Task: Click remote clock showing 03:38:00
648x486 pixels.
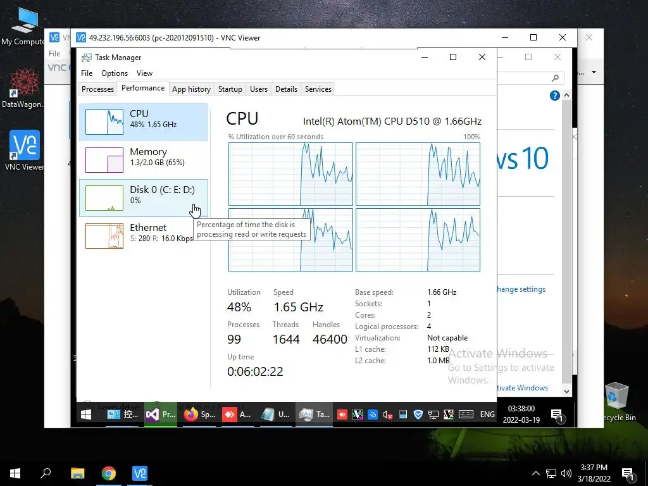Action: 521,414
